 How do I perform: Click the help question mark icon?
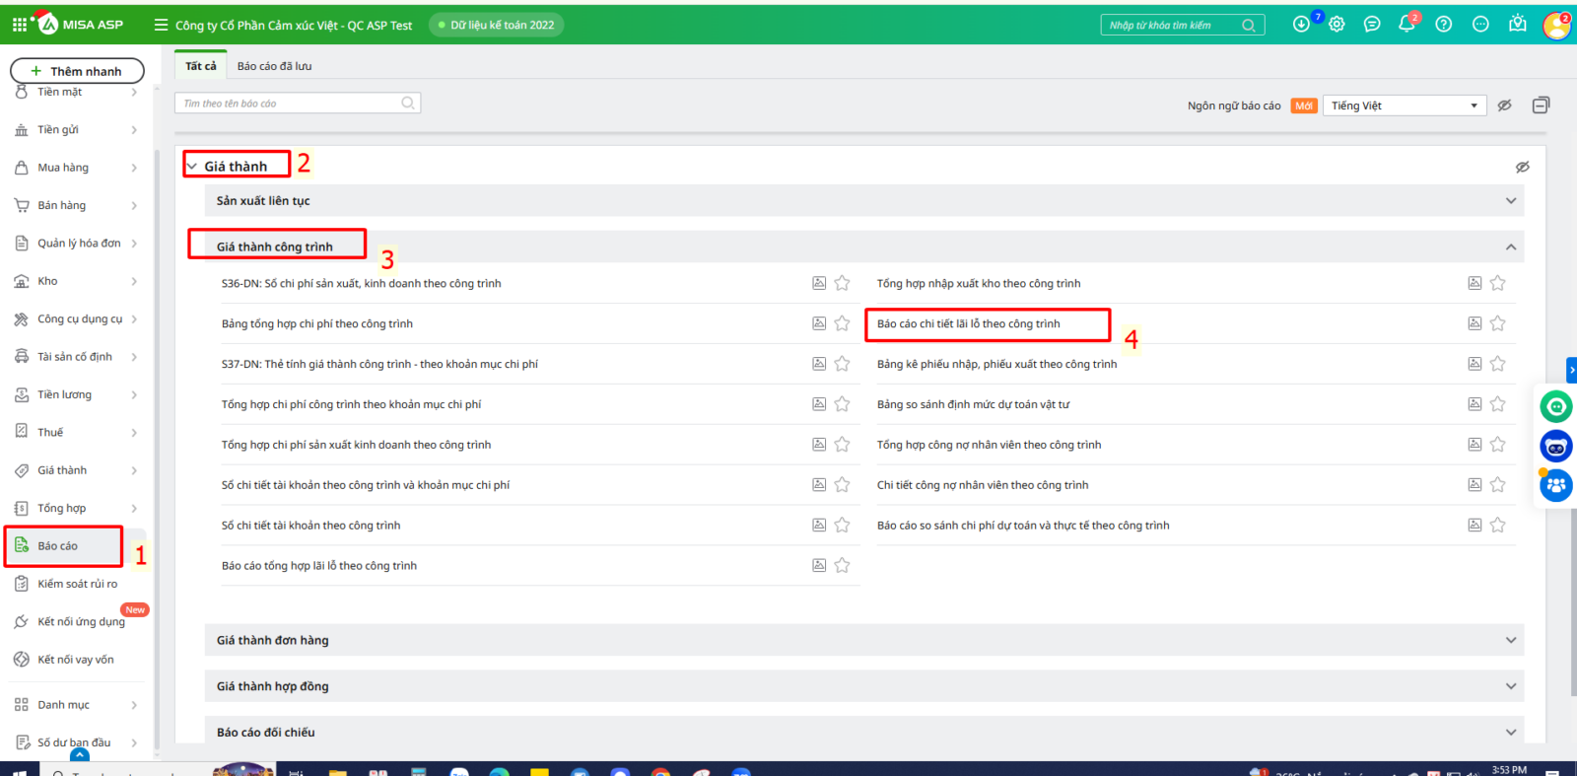tap(1443, 25)
